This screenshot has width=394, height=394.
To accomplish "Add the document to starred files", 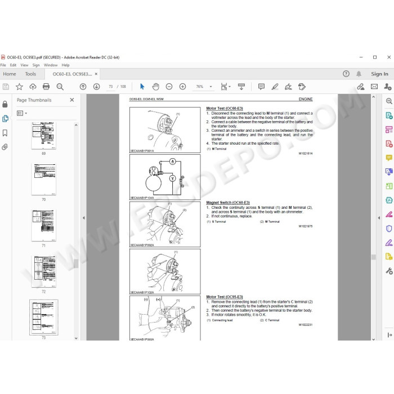I will coord(19,87).
